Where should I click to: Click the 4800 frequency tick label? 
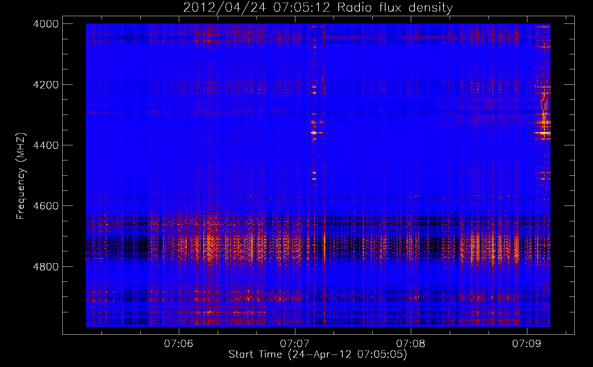[x=46, y=267]
